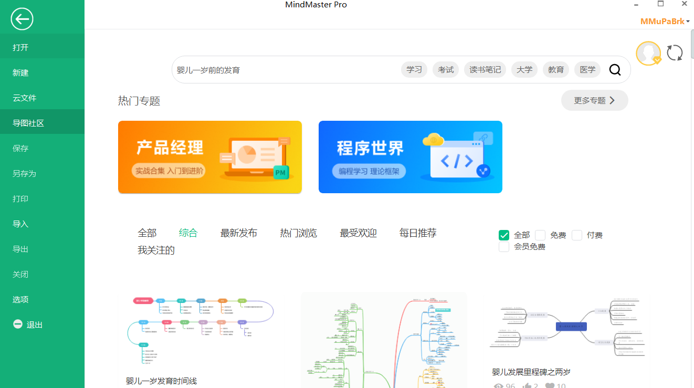Click the 读书笔记 search tag

[485, 69]
